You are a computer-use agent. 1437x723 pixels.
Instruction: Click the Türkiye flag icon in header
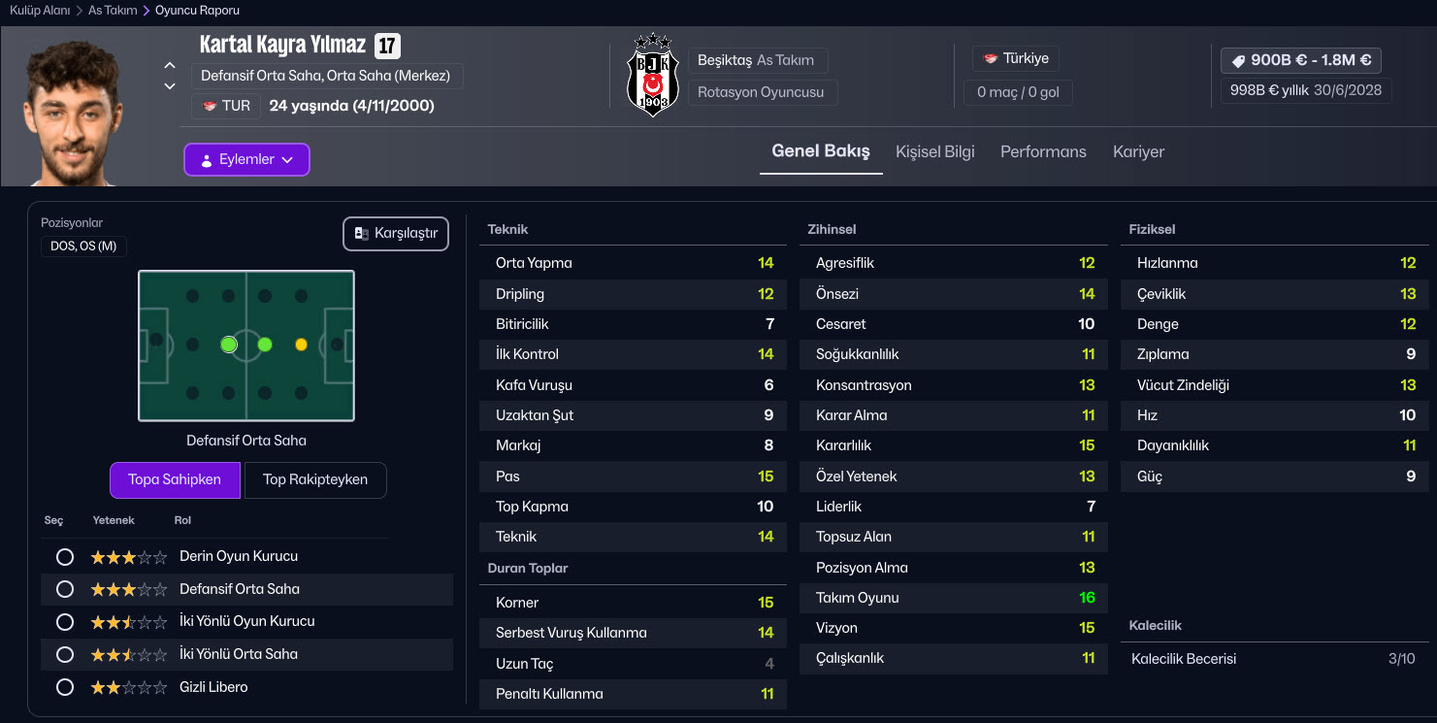(991, 59)
